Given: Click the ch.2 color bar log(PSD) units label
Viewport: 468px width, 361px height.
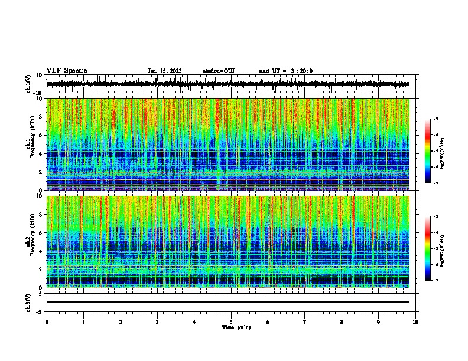Looking at the screenshot, I should click(443, 251).
